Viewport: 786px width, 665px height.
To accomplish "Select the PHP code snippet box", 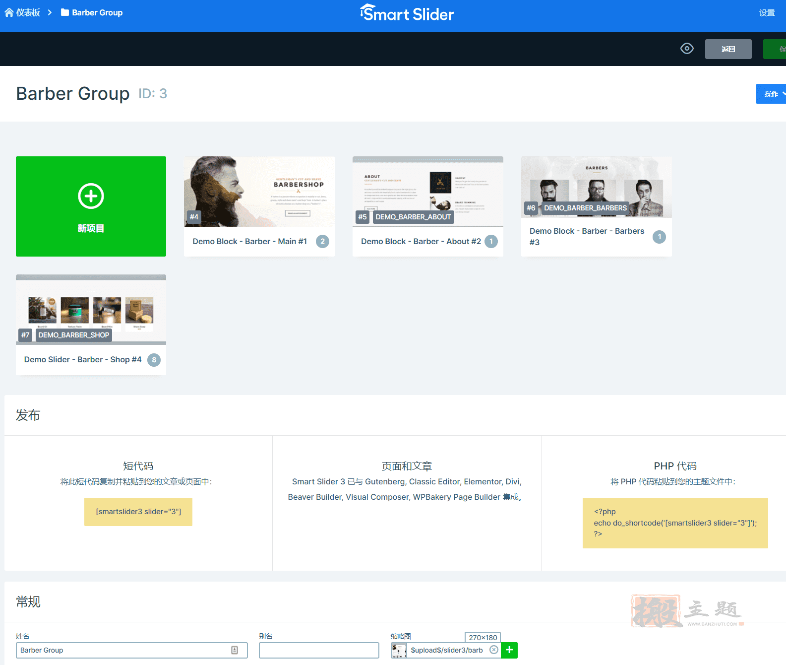I will point(675,523).
